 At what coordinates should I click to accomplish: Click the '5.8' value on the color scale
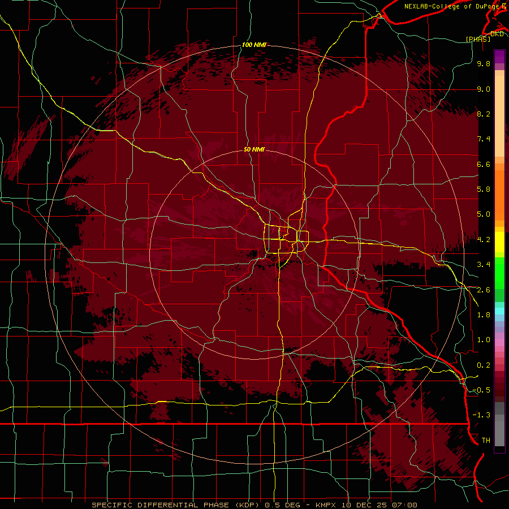484,189
